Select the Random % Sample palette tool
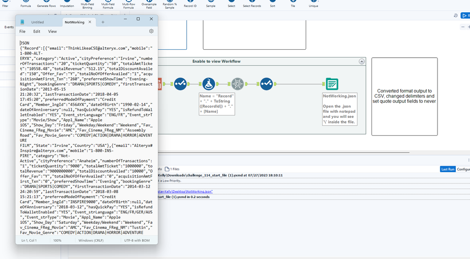 [170, 5]
